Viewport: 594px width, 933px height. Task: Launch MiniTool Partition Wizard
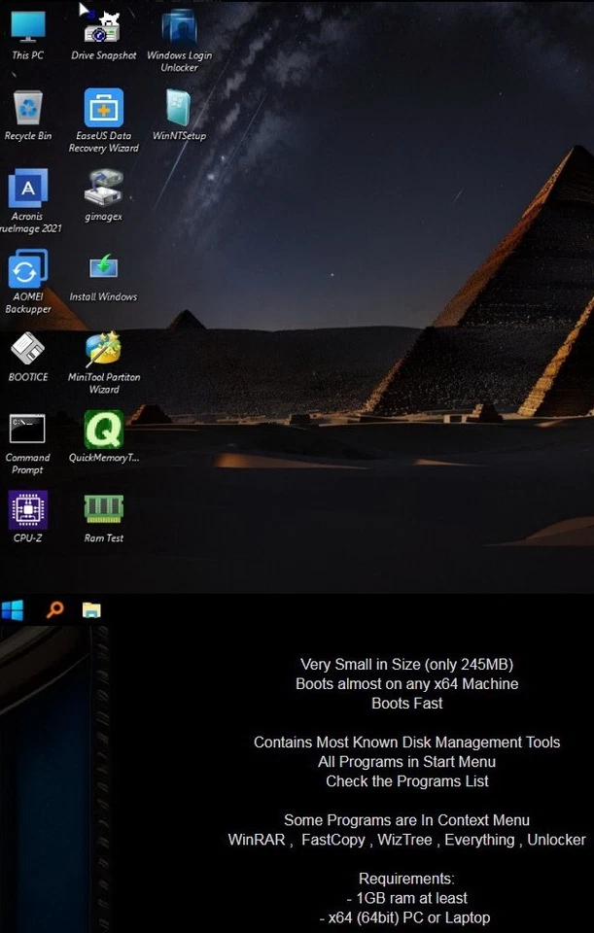[x=104, y=363]
